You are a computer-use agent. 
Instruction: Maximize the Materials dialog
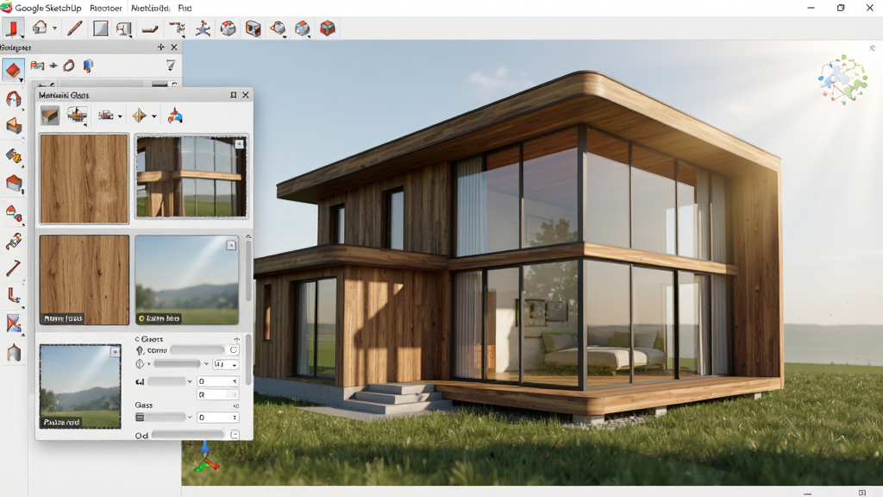point(233,95)
